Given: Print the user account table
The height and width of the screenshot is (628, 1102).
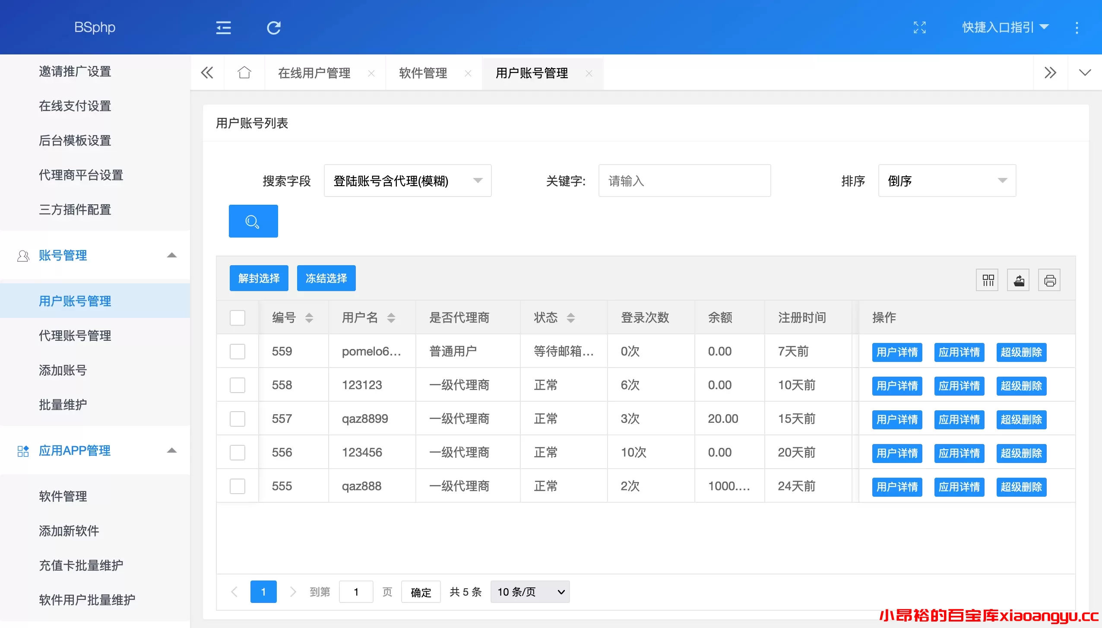Looking at the screenshot, I should click(1050, 280).
